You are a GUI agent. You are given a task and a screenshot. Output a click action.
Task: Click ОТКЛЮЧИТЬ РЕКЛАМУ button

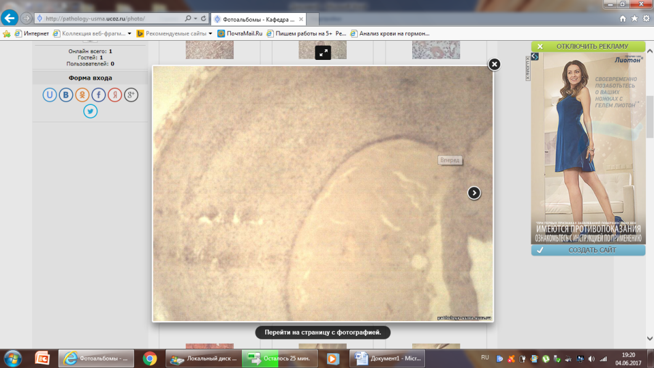coord(588,46)
